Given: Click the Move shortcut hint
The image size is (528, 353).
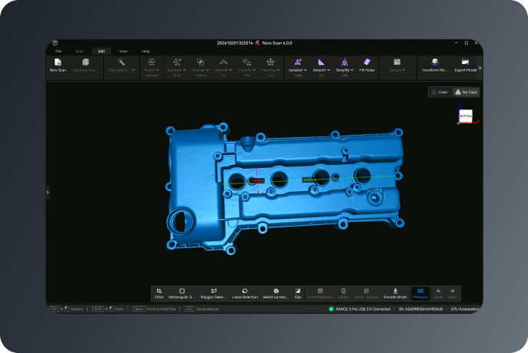Looking at the screenshot, I should point(119,309).
